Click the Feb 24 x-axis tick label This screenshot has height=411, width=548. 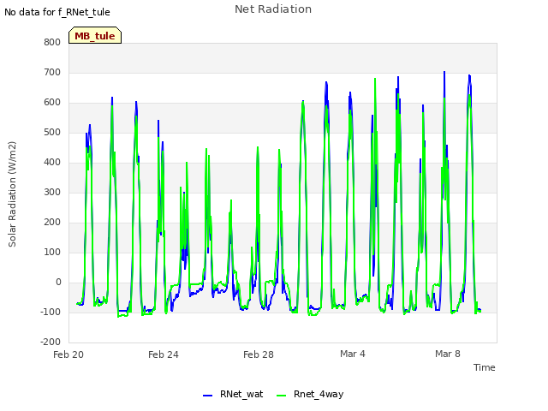(164, 354)
